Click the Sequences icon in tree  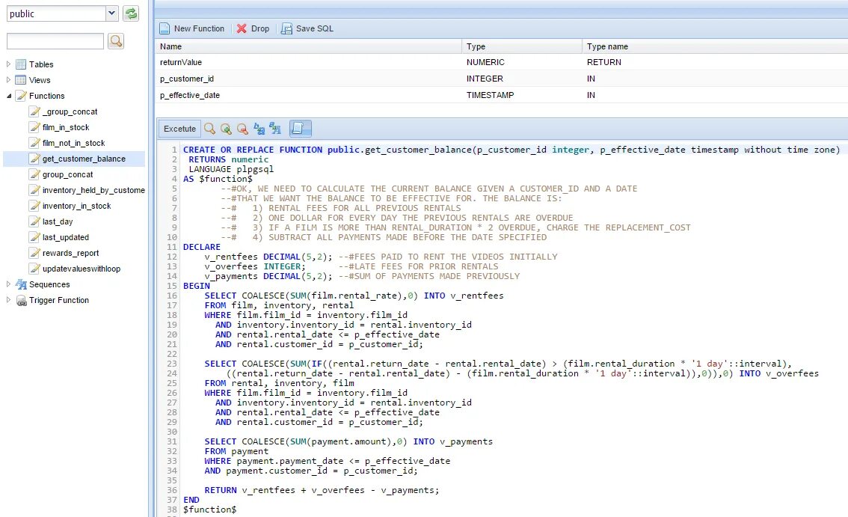pos(21,284)
